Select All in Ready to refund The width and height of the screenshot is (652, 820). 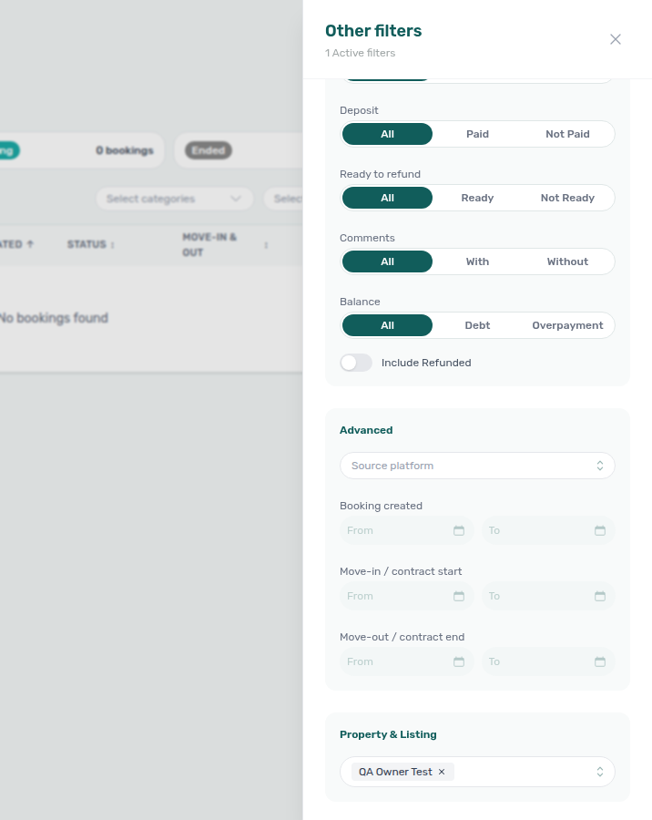click(x=387, y=198)
